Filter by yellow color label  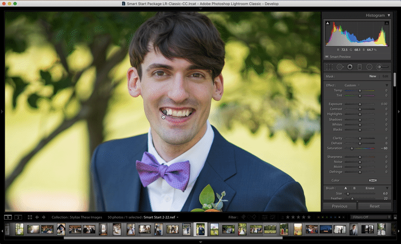[x=323, y=217]
